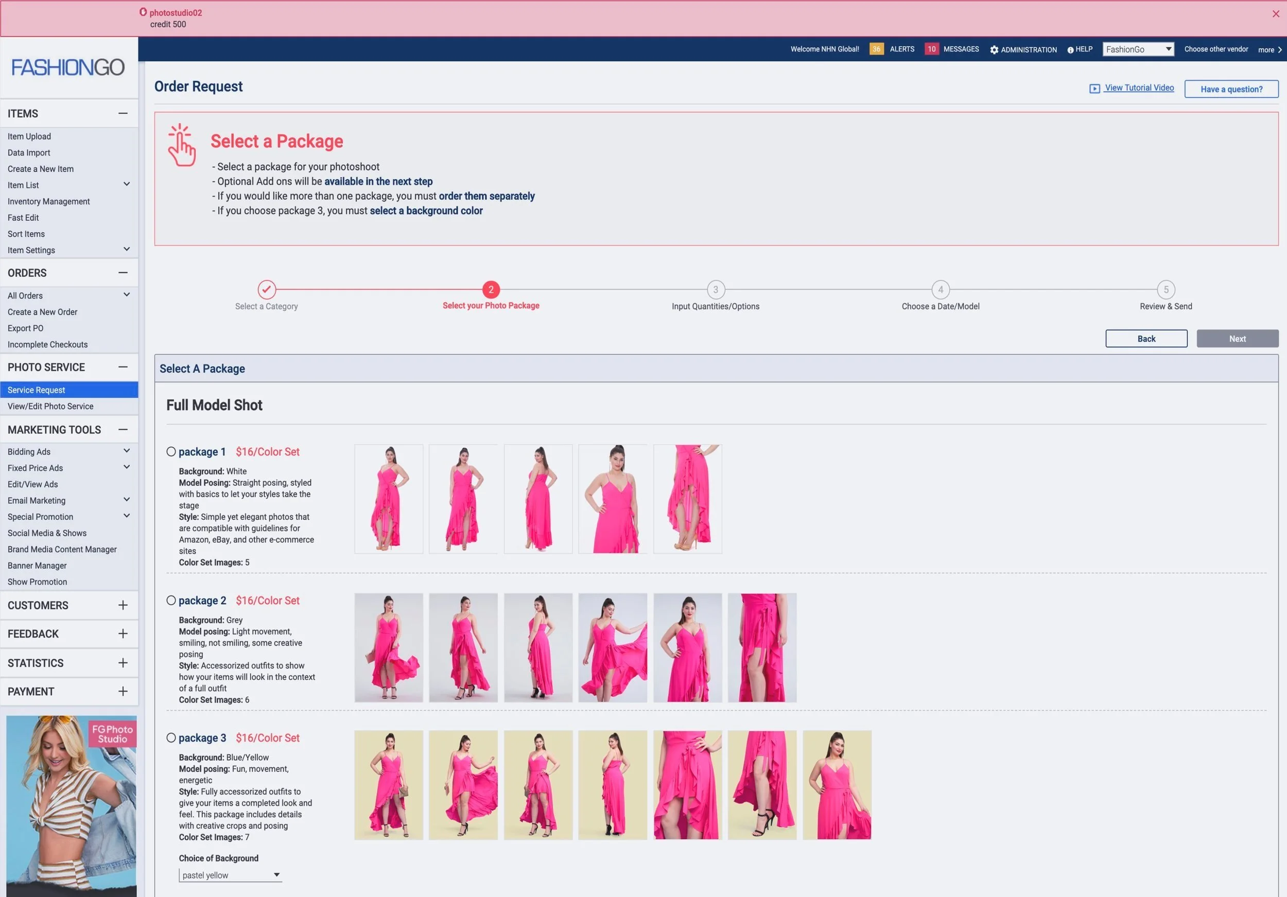Open the Alerts count badge

point(876,49)
